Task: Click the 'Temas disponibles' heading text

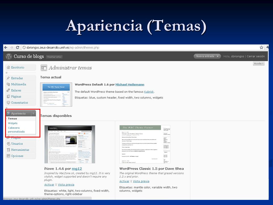Action: coord(56,116)
